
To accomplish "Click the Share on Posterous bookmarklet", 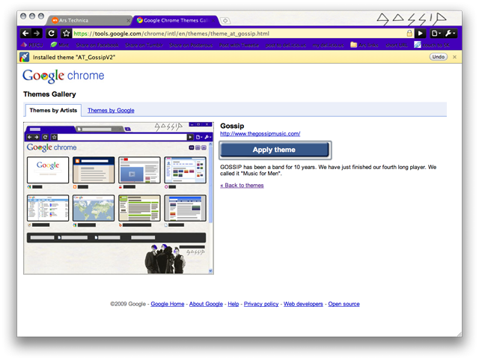I will coord(191,45).
